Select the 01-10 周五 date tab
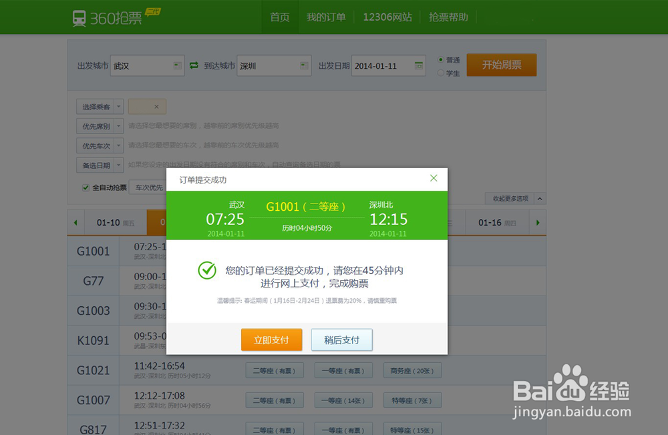668x435 pixels. (x=116, y=223)
